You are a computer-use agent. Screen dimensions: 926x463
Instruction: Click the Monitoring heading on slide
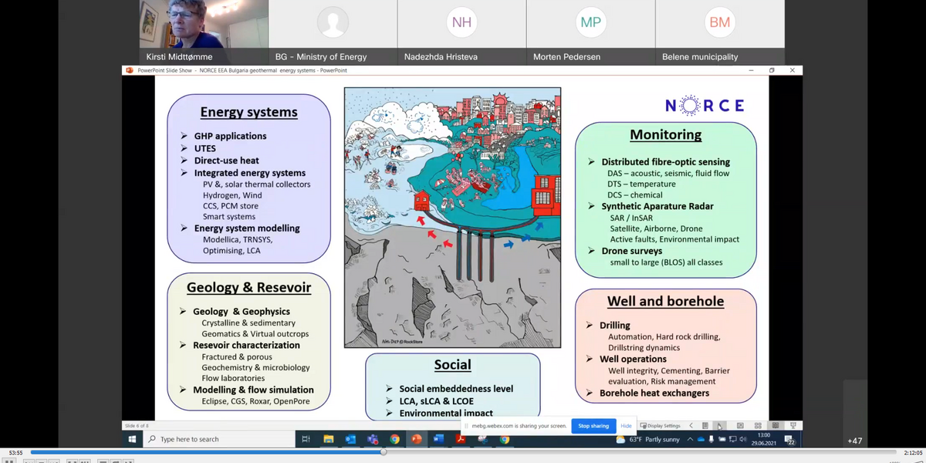tap(665, 135)
